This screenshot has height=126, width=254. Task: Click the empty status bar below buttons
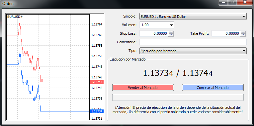pyautogui.click(x=178, y=98)
